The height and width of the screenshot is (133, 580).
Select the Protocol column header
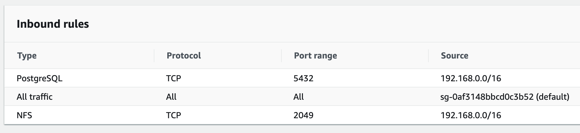click(x=184, y=56)
